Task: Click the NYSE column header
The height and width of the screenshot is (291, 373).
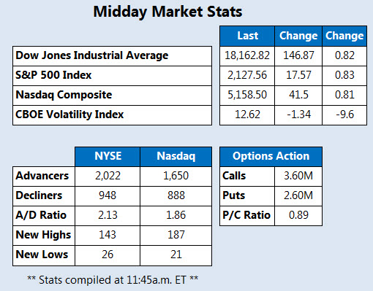Action: tap(108, 157)
